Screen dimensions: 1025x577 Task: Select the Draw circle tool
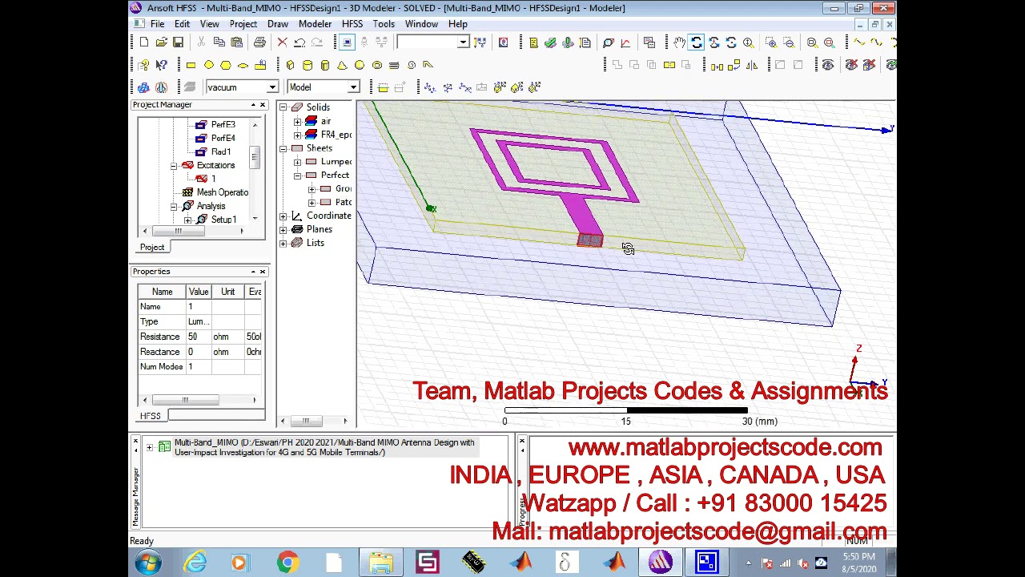(x=208, y=65)
